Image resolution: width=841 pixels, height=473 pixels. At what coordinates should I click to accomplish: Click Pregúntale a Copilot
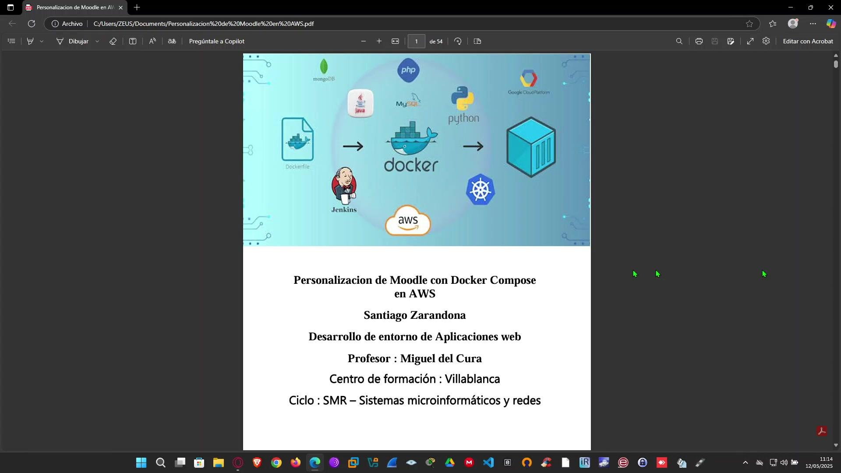[x=217, y=41]
